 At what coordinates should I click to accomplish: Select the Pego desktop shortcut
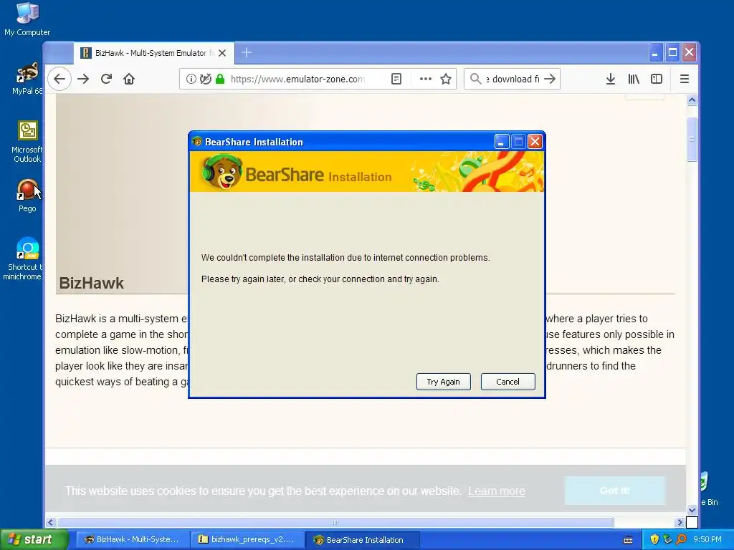coord(27,196)
